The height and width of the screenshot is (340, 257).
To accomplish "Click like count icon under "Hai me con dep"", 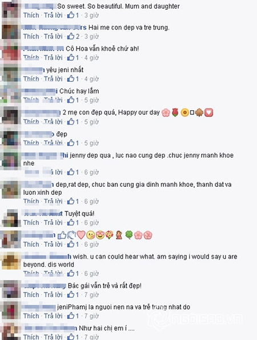I will point(71,36).
